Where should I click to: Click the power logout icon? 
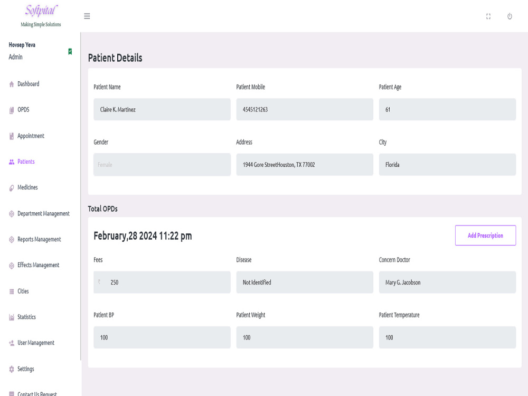tap(510, 16)
